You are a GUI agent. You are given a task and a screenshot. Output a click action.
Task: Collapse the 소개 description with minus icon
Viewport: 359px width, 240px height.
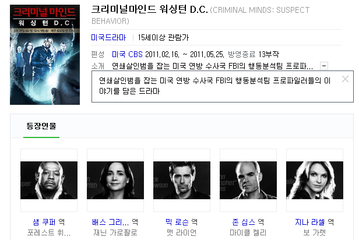coord(324,66)
